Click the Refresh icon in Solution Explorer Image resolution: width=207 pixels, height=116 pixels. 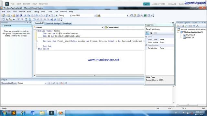pos(186,26)
